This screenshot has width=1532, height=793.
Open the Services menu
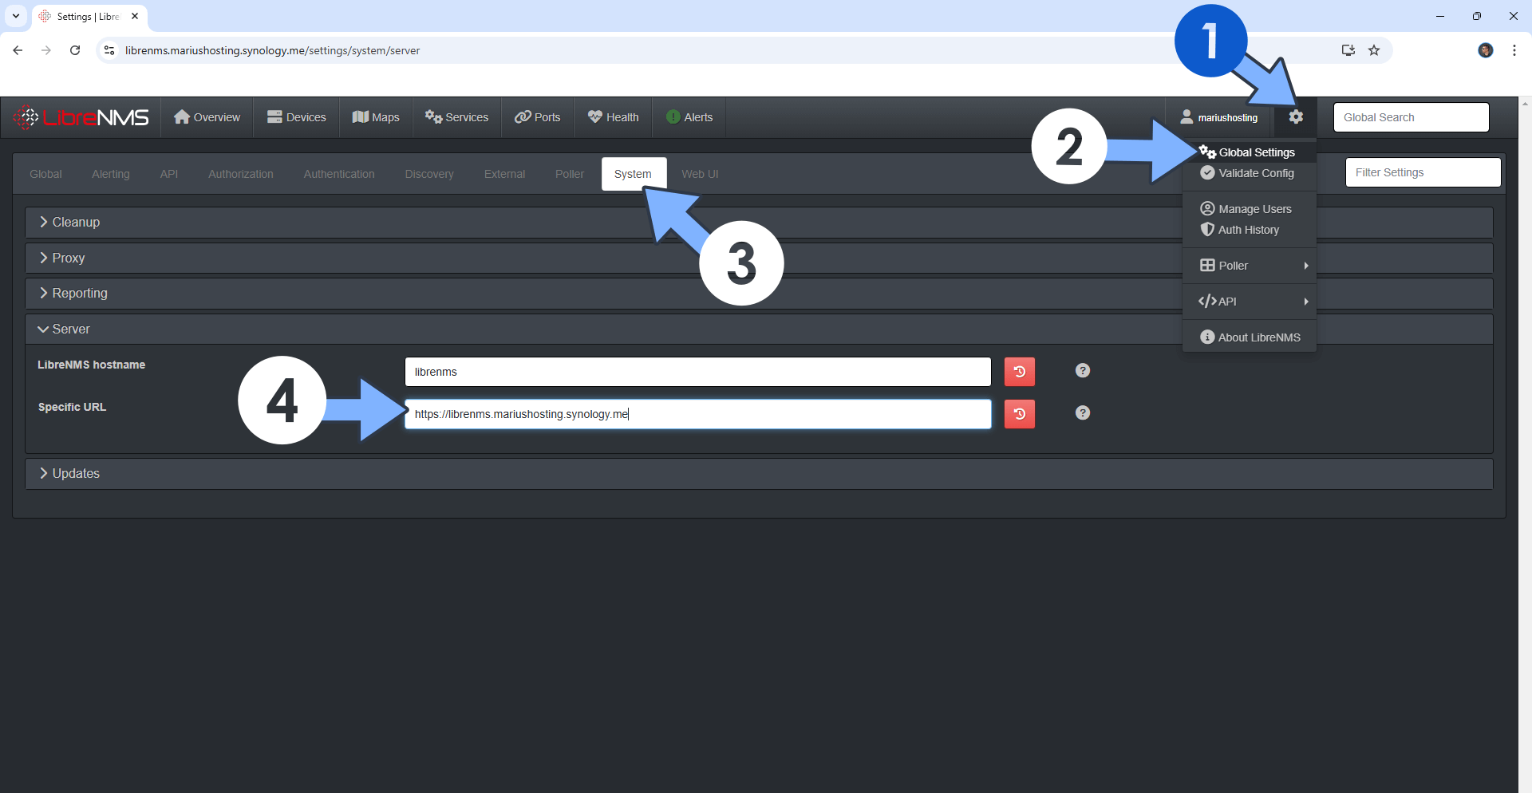click(456, 117)
